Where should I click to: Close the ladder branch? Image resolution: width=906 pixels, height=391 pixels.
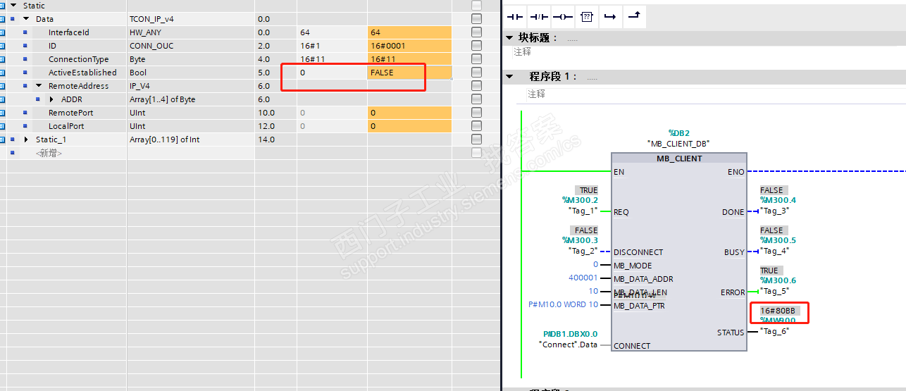pyautogui.click(x=634, y=16)
